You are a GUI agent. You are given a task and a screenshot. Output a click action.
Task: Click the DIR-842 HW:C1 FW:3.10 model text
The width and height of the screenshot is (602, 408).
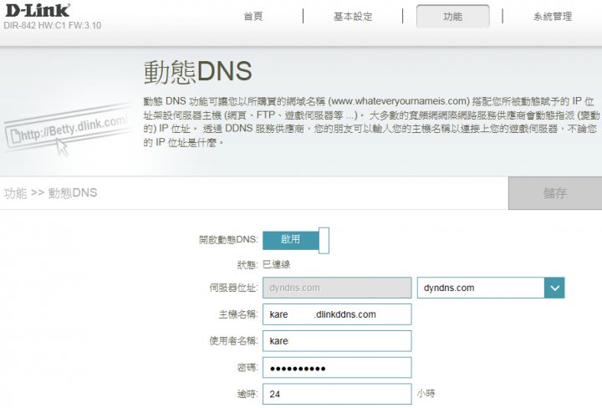click(52, 26)
